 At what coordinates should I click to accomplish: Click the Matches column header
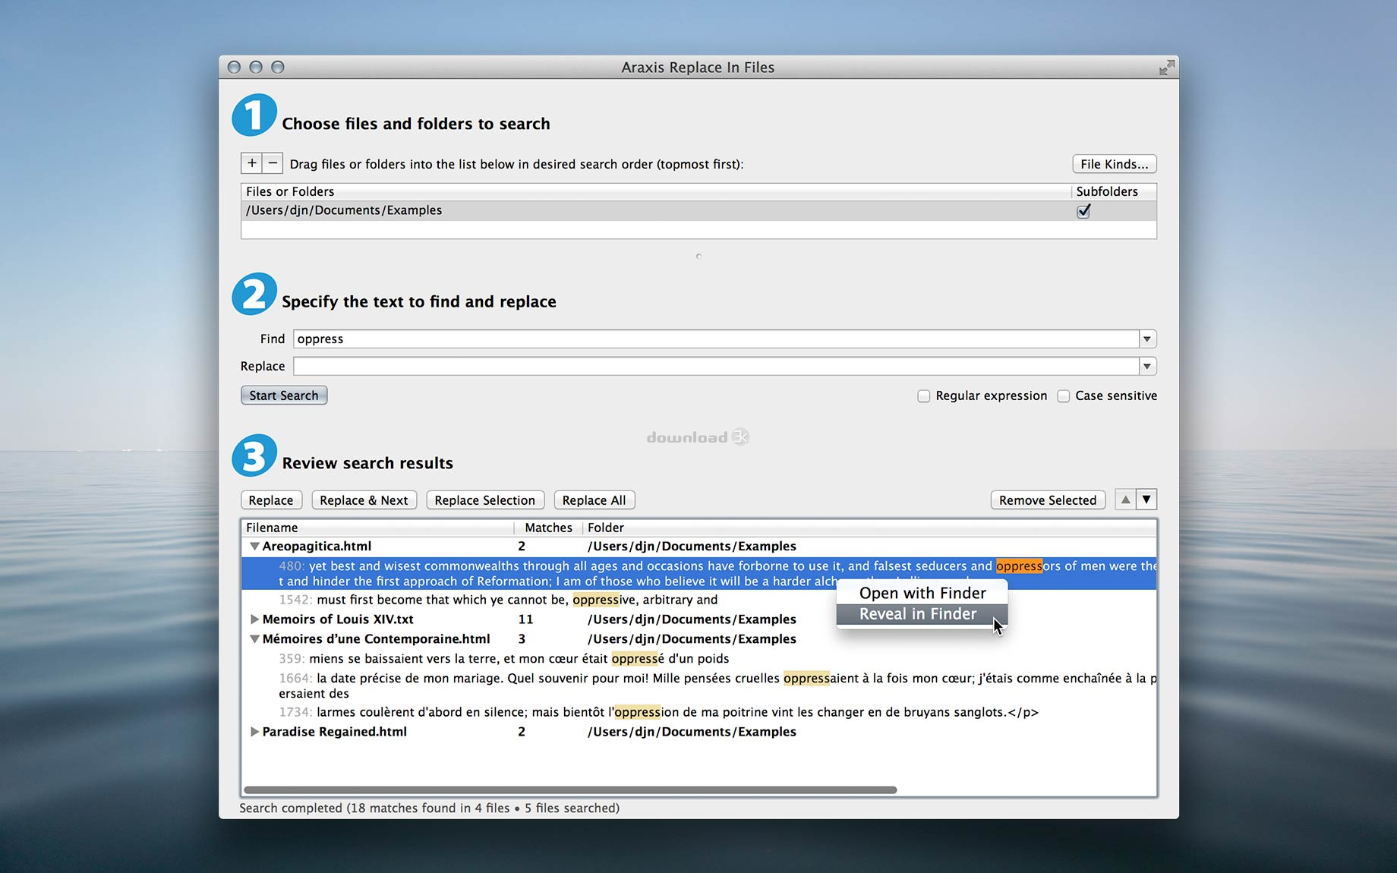tap(548, 528)
